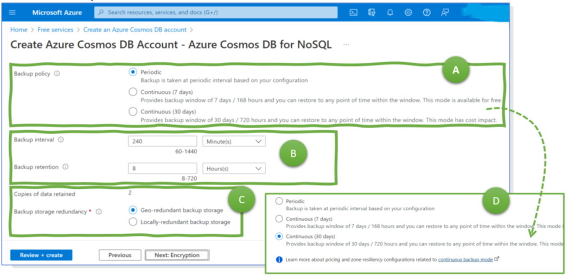Open Cloud Shell from the top bar

(354, 12)
